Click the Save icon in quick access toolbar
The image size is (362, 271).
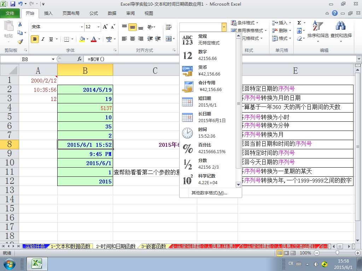13,4
